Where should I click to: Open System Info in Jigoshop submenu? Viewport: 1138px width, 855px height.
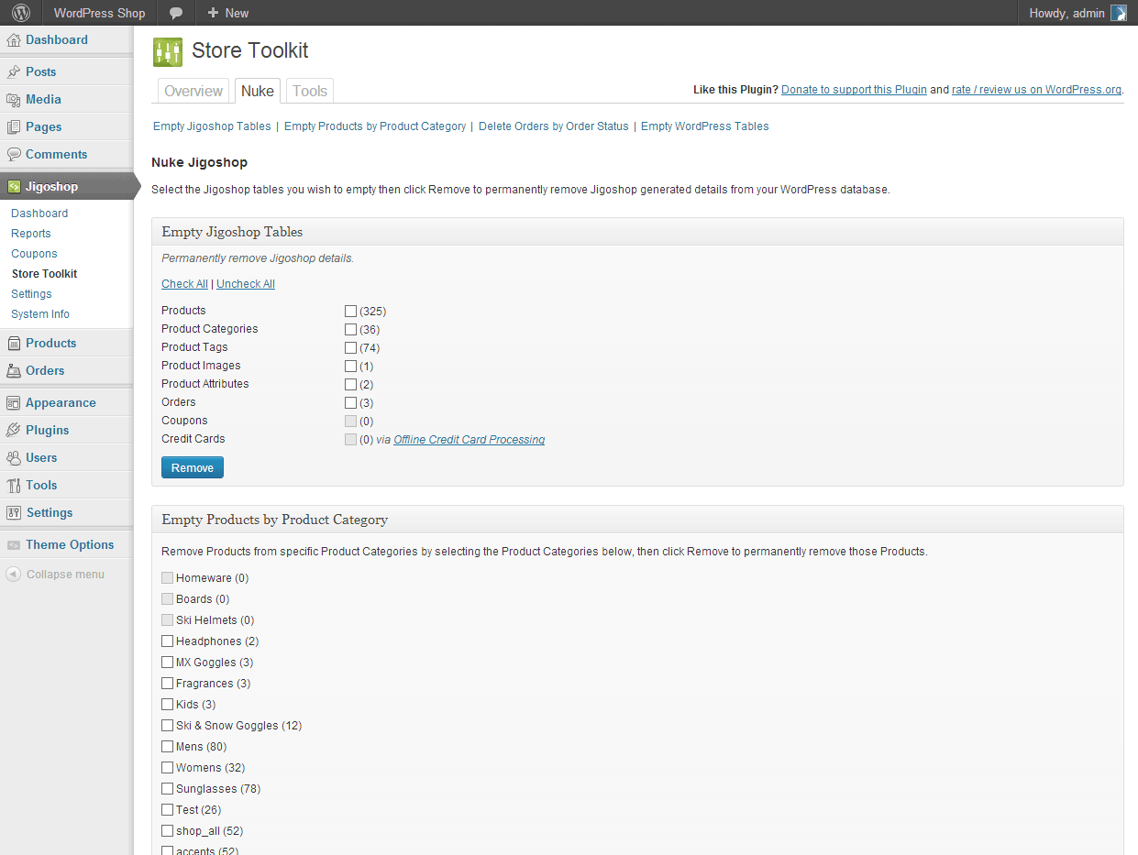pos(40,314)
